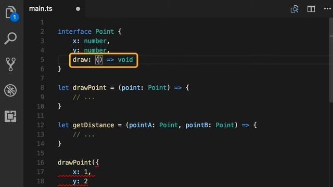
Task: Click 'point: Point' parameter on line 8
Action: click(x=144, y=88)
